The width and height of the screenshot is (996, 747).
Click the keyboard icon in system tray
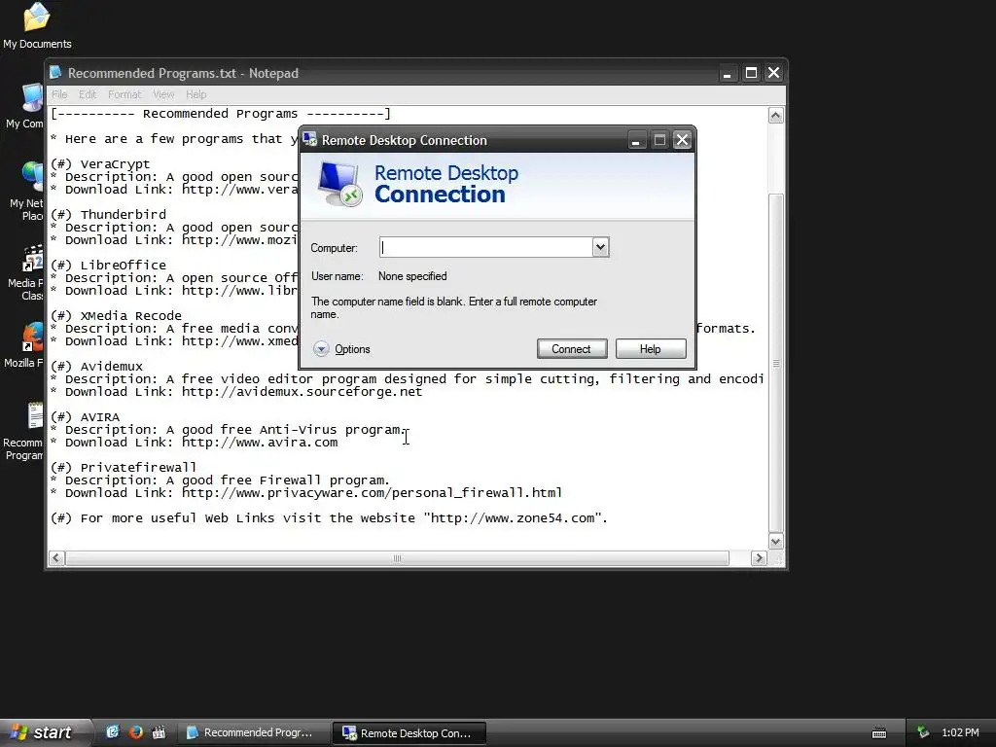(879, 733)
